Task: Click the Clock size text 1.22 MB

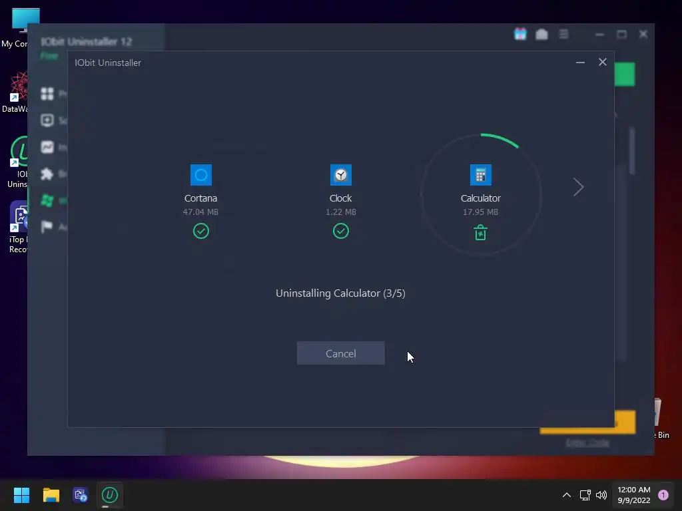Action: pyautogui.click(x=340, y=212)
